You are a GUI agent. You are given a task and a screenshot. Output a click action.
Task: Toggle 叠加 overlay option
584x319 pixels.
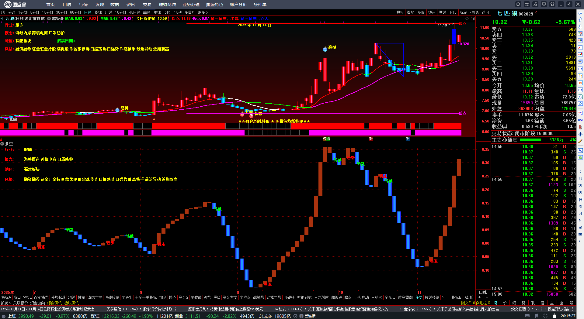pyautogui.click(x=411, y=12)
